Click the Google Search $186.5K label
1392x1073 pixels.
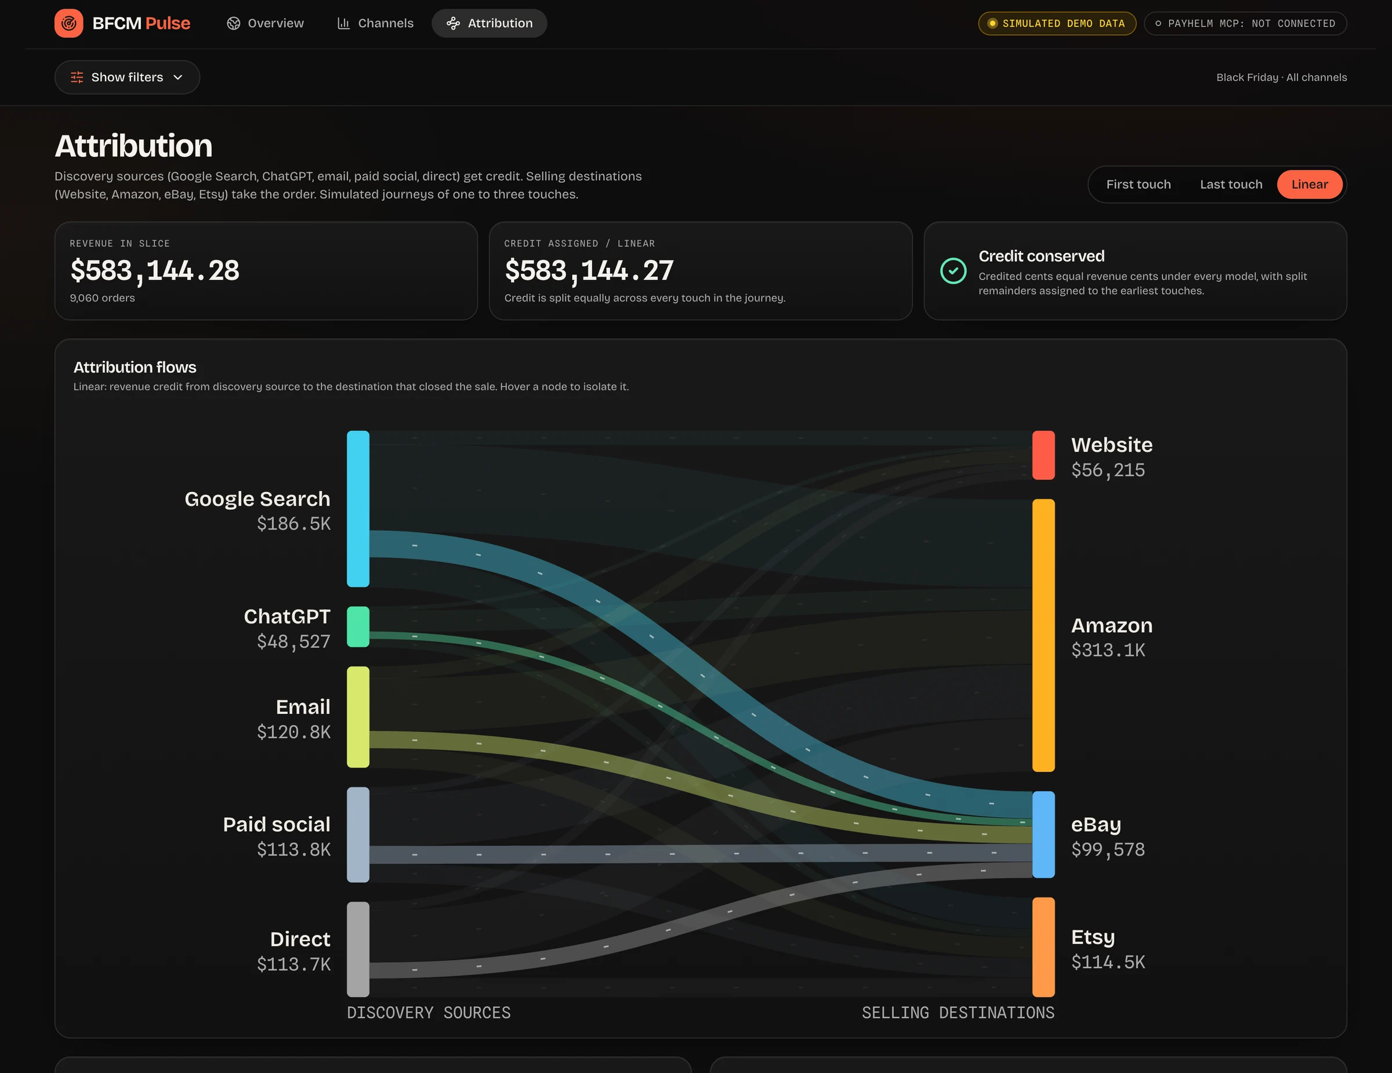coord(258,510)
